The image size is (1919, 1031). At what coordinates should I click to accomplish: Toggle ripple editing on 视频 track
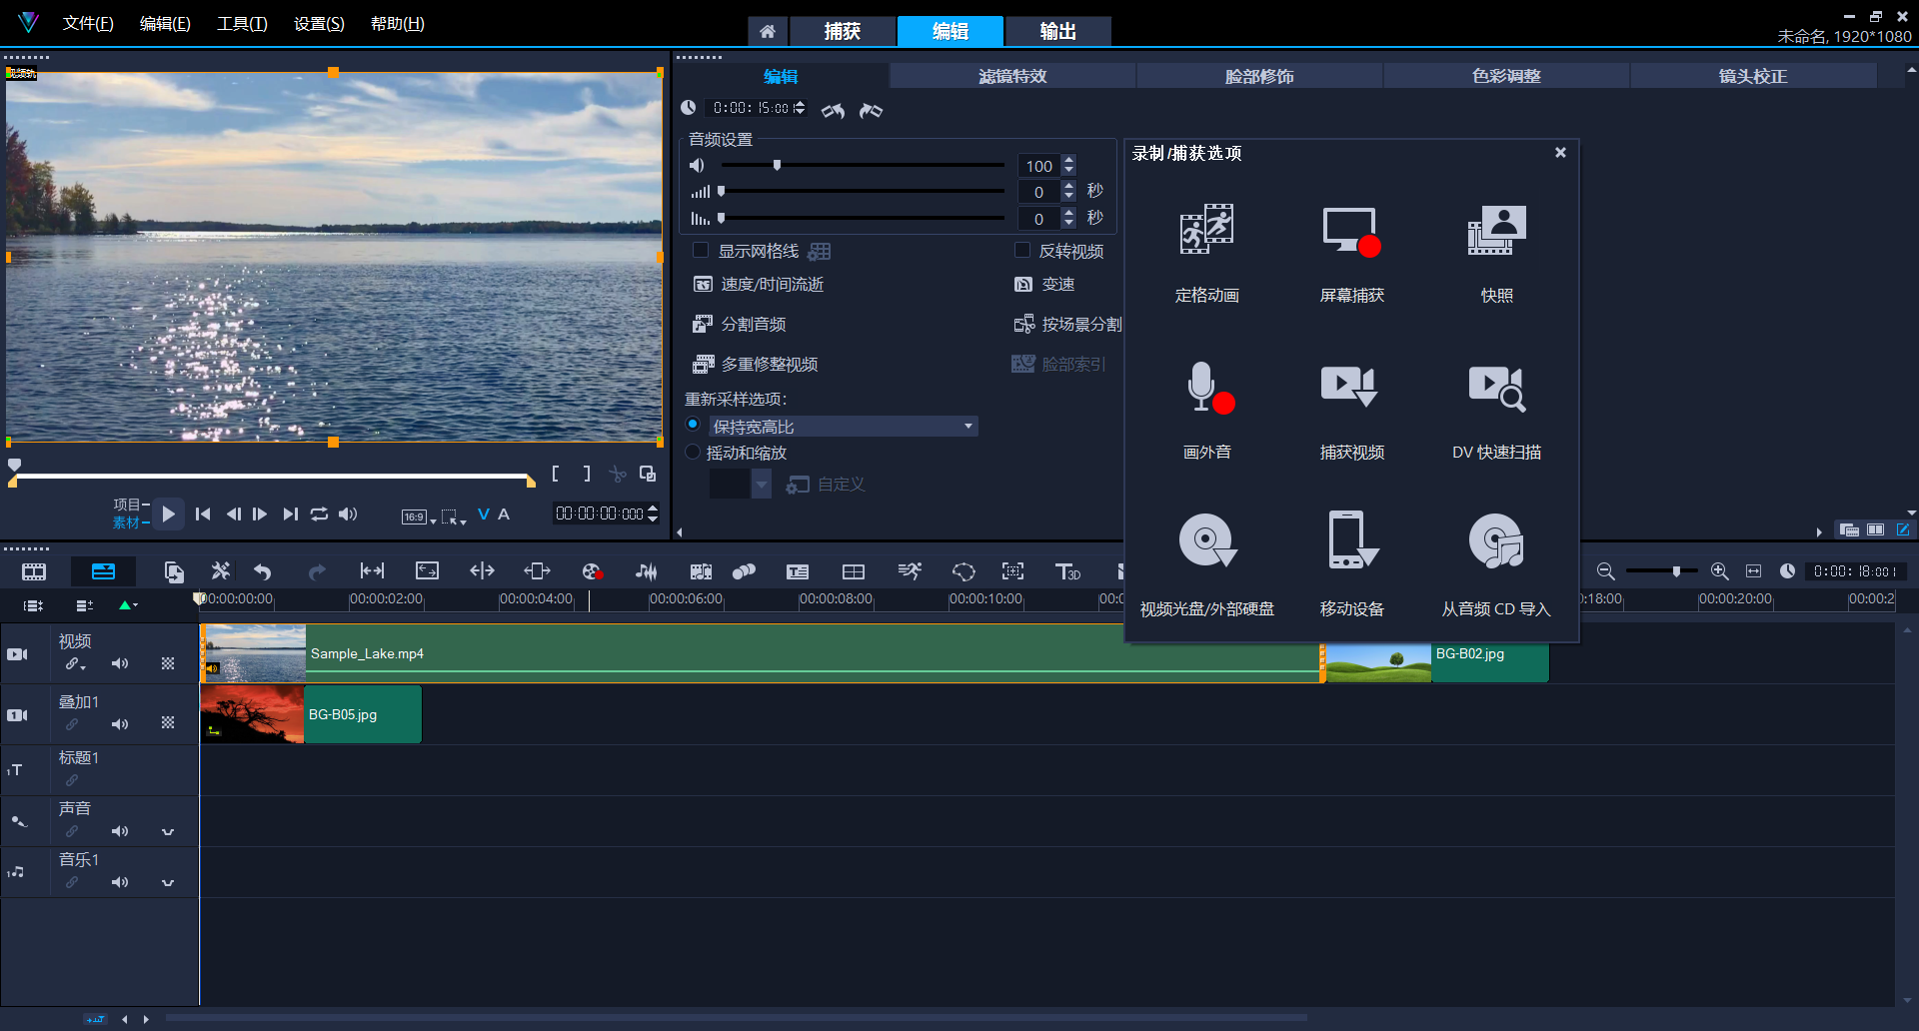pos(75,663)
